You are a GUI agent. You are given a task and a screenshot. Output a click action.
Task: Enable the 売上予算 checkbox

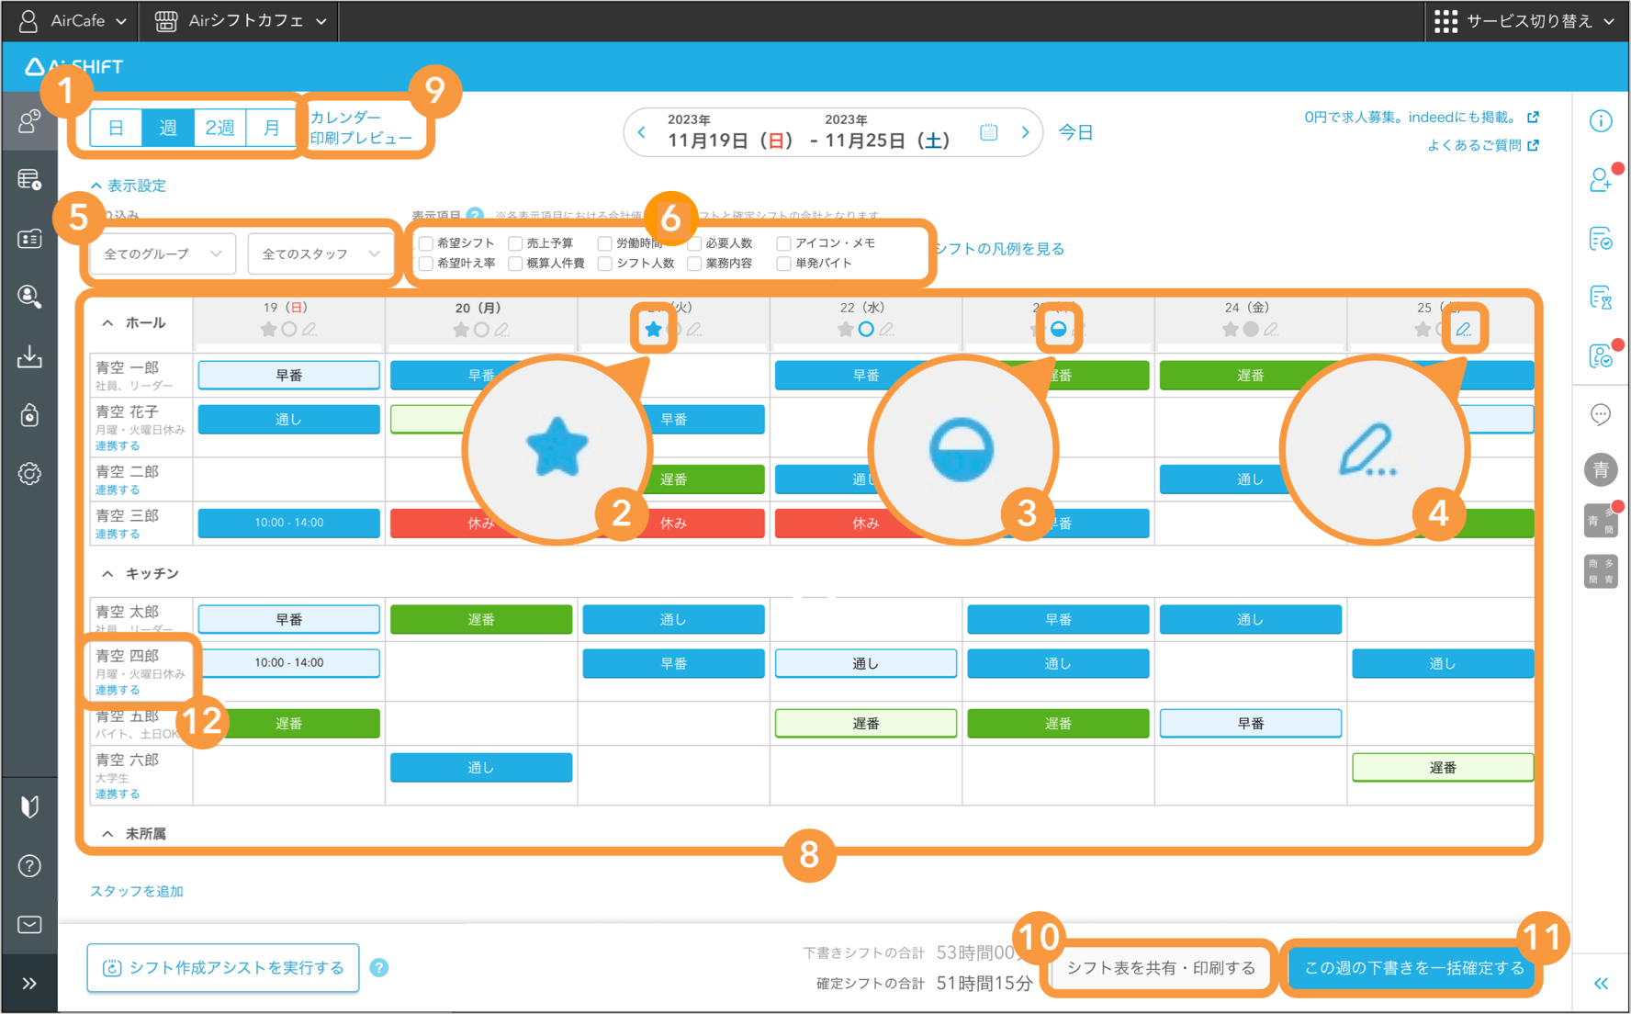515,243
